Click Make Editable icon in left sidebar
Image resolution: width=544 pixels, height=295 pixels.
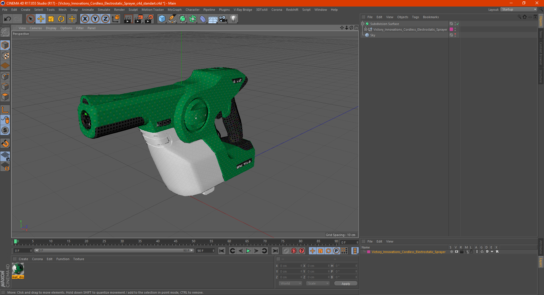[5, 32]
